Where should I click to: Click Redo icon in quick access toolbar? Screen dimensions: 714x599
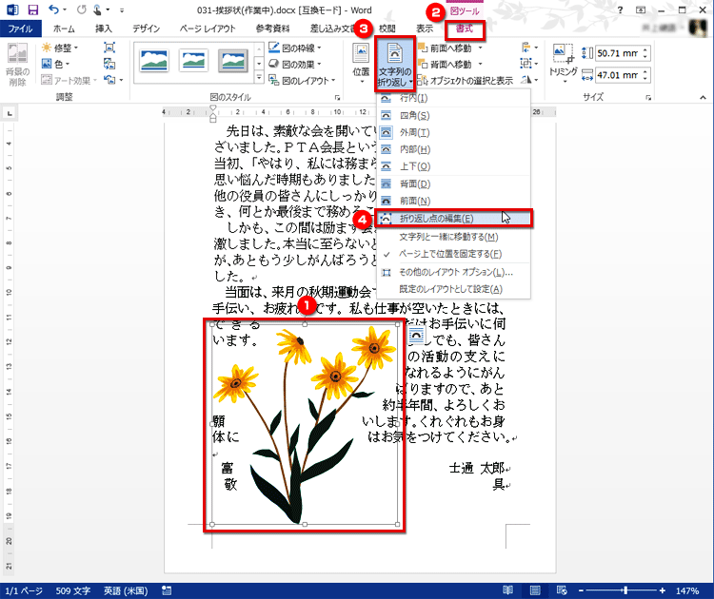pos(81,10)
